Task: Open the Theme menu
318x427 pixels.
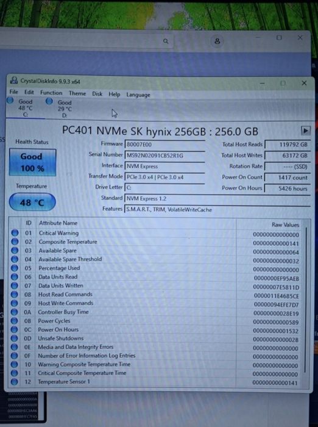Action: coord(77,93)
